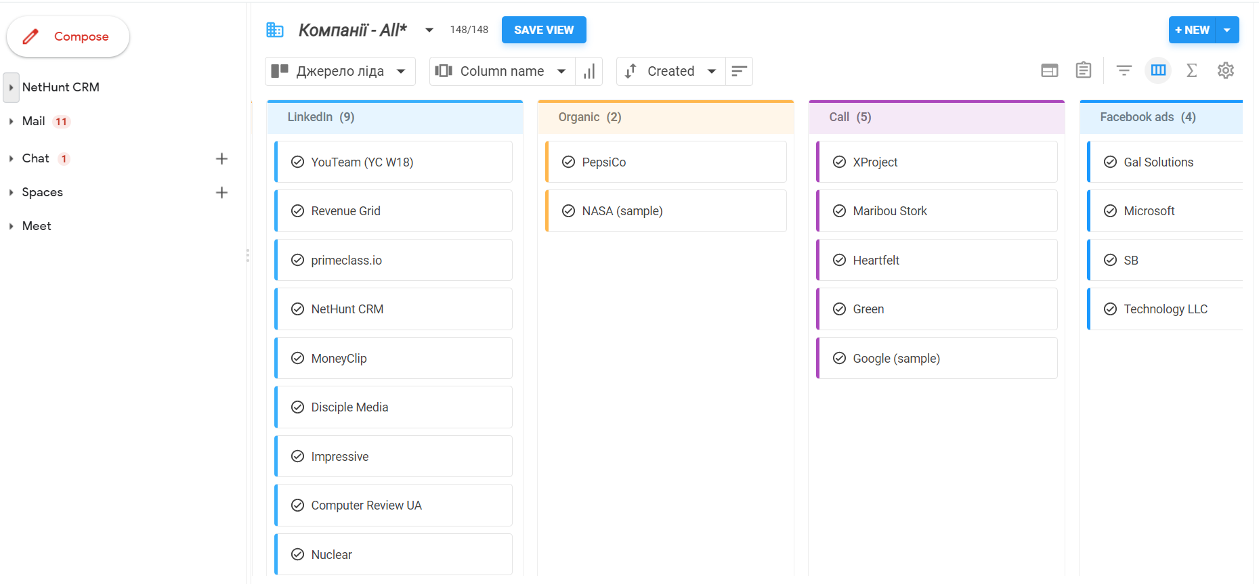
Task: Open the filter records icon
Action: [x=1124, y=70]
